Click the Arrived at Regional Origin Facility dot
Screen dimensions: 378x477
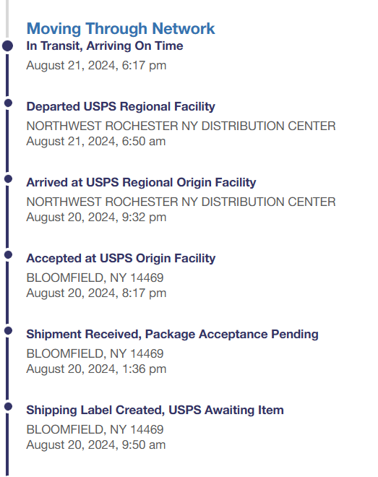[x=8, y=179]
